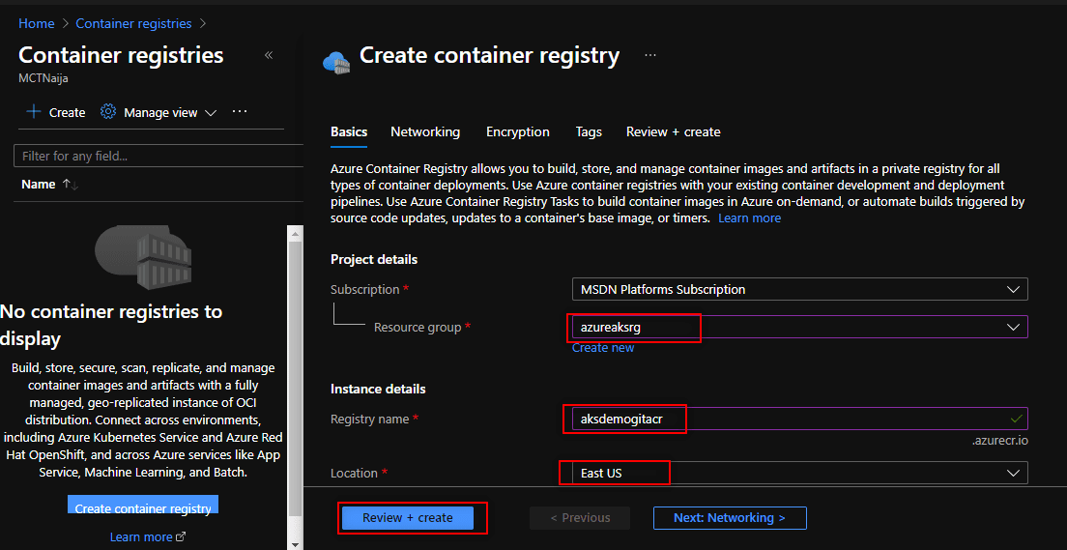This screenshot has width=1067, height=550.
Task: Click the Registry name green validation checkmark
Action: tap(1017, 418)
